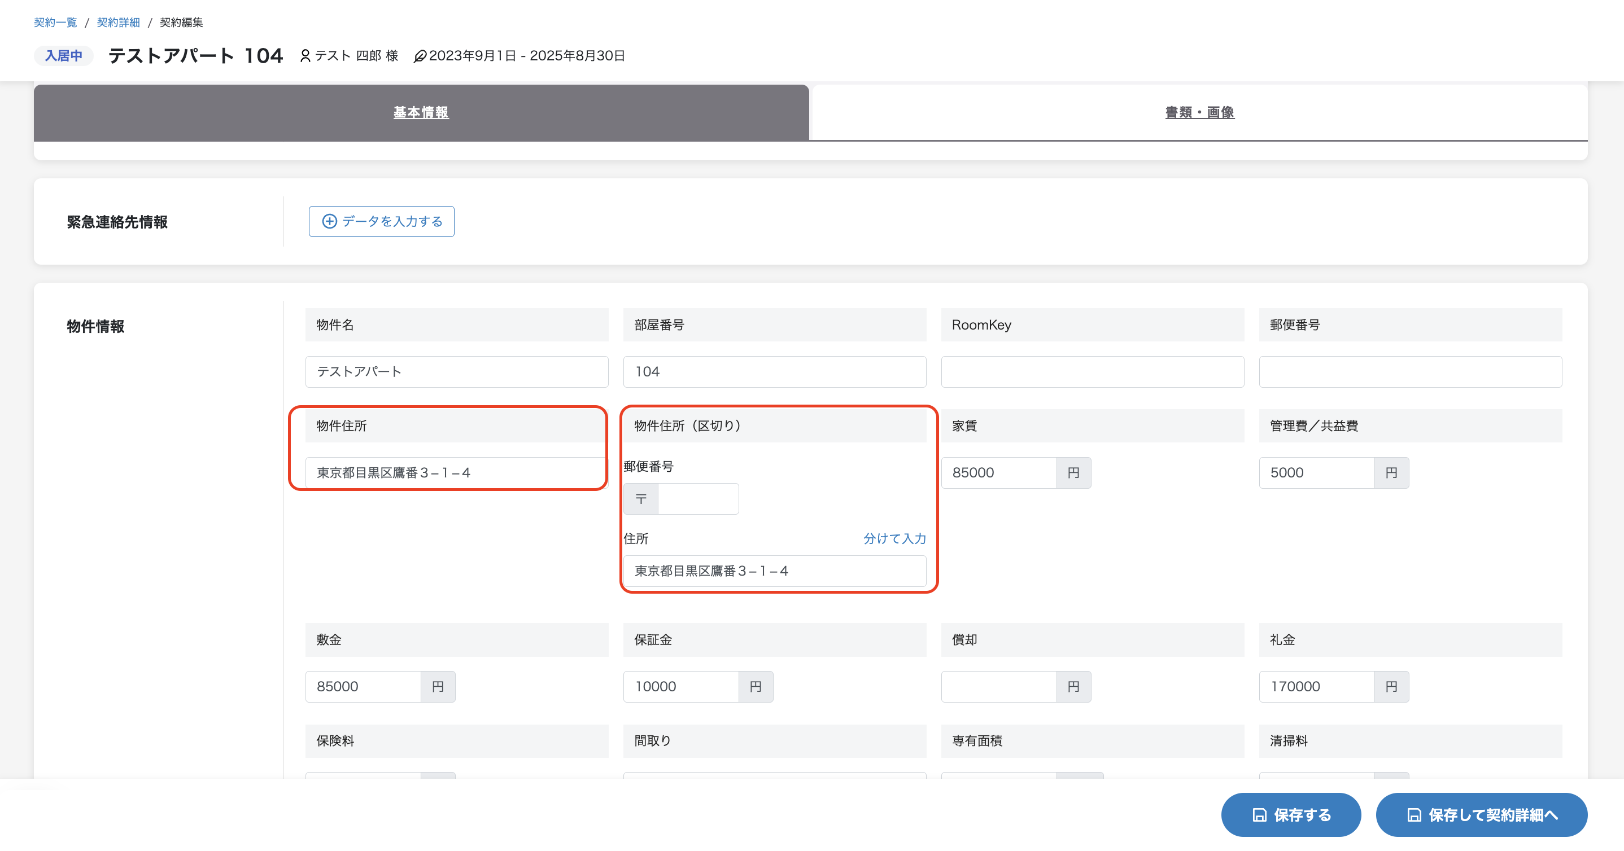Open the 契約一覧 breadcrumb link
The width and height of the screenshot is (1624, 851).
pos(55,23)
